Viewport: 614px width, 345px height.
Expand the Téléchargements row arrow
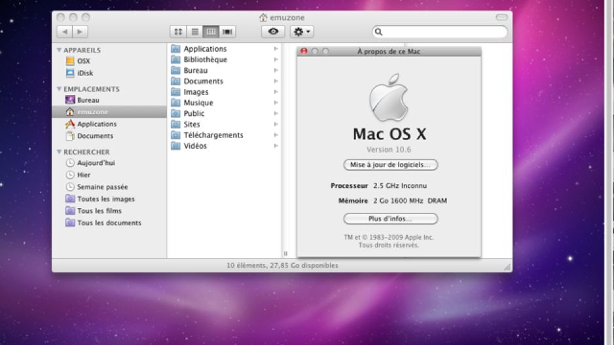point(276,135)
